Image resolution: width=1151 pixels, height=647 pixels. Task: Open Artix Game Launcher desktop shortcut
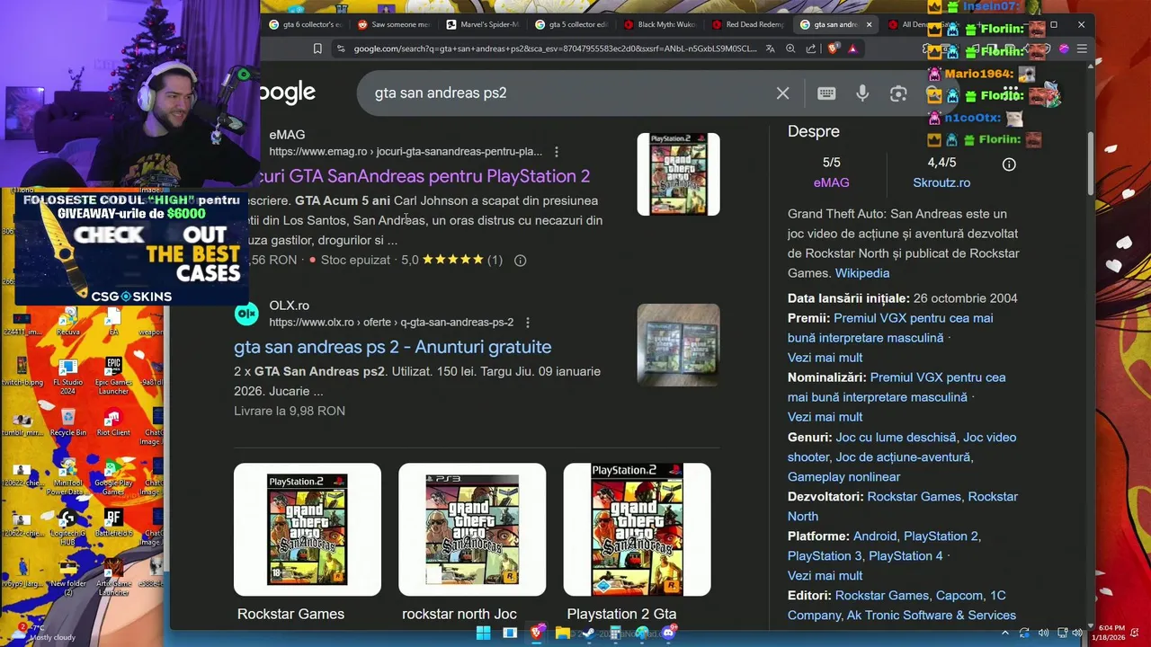point(113,578)
